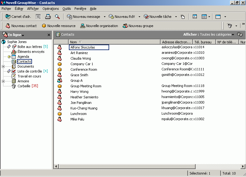The image size is (246, 177).
Task: Click the blue-header table view icon
Action: (218, 17)
